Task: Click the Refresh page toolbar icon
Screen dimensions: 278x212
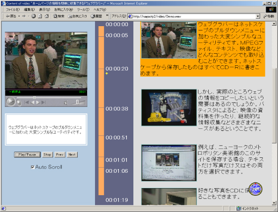Action: tap(40, 16)
